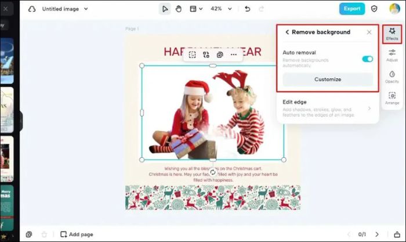Go to the previous page arrow
The width and height of the screenshot is (406, 242).
pos(349,234)
